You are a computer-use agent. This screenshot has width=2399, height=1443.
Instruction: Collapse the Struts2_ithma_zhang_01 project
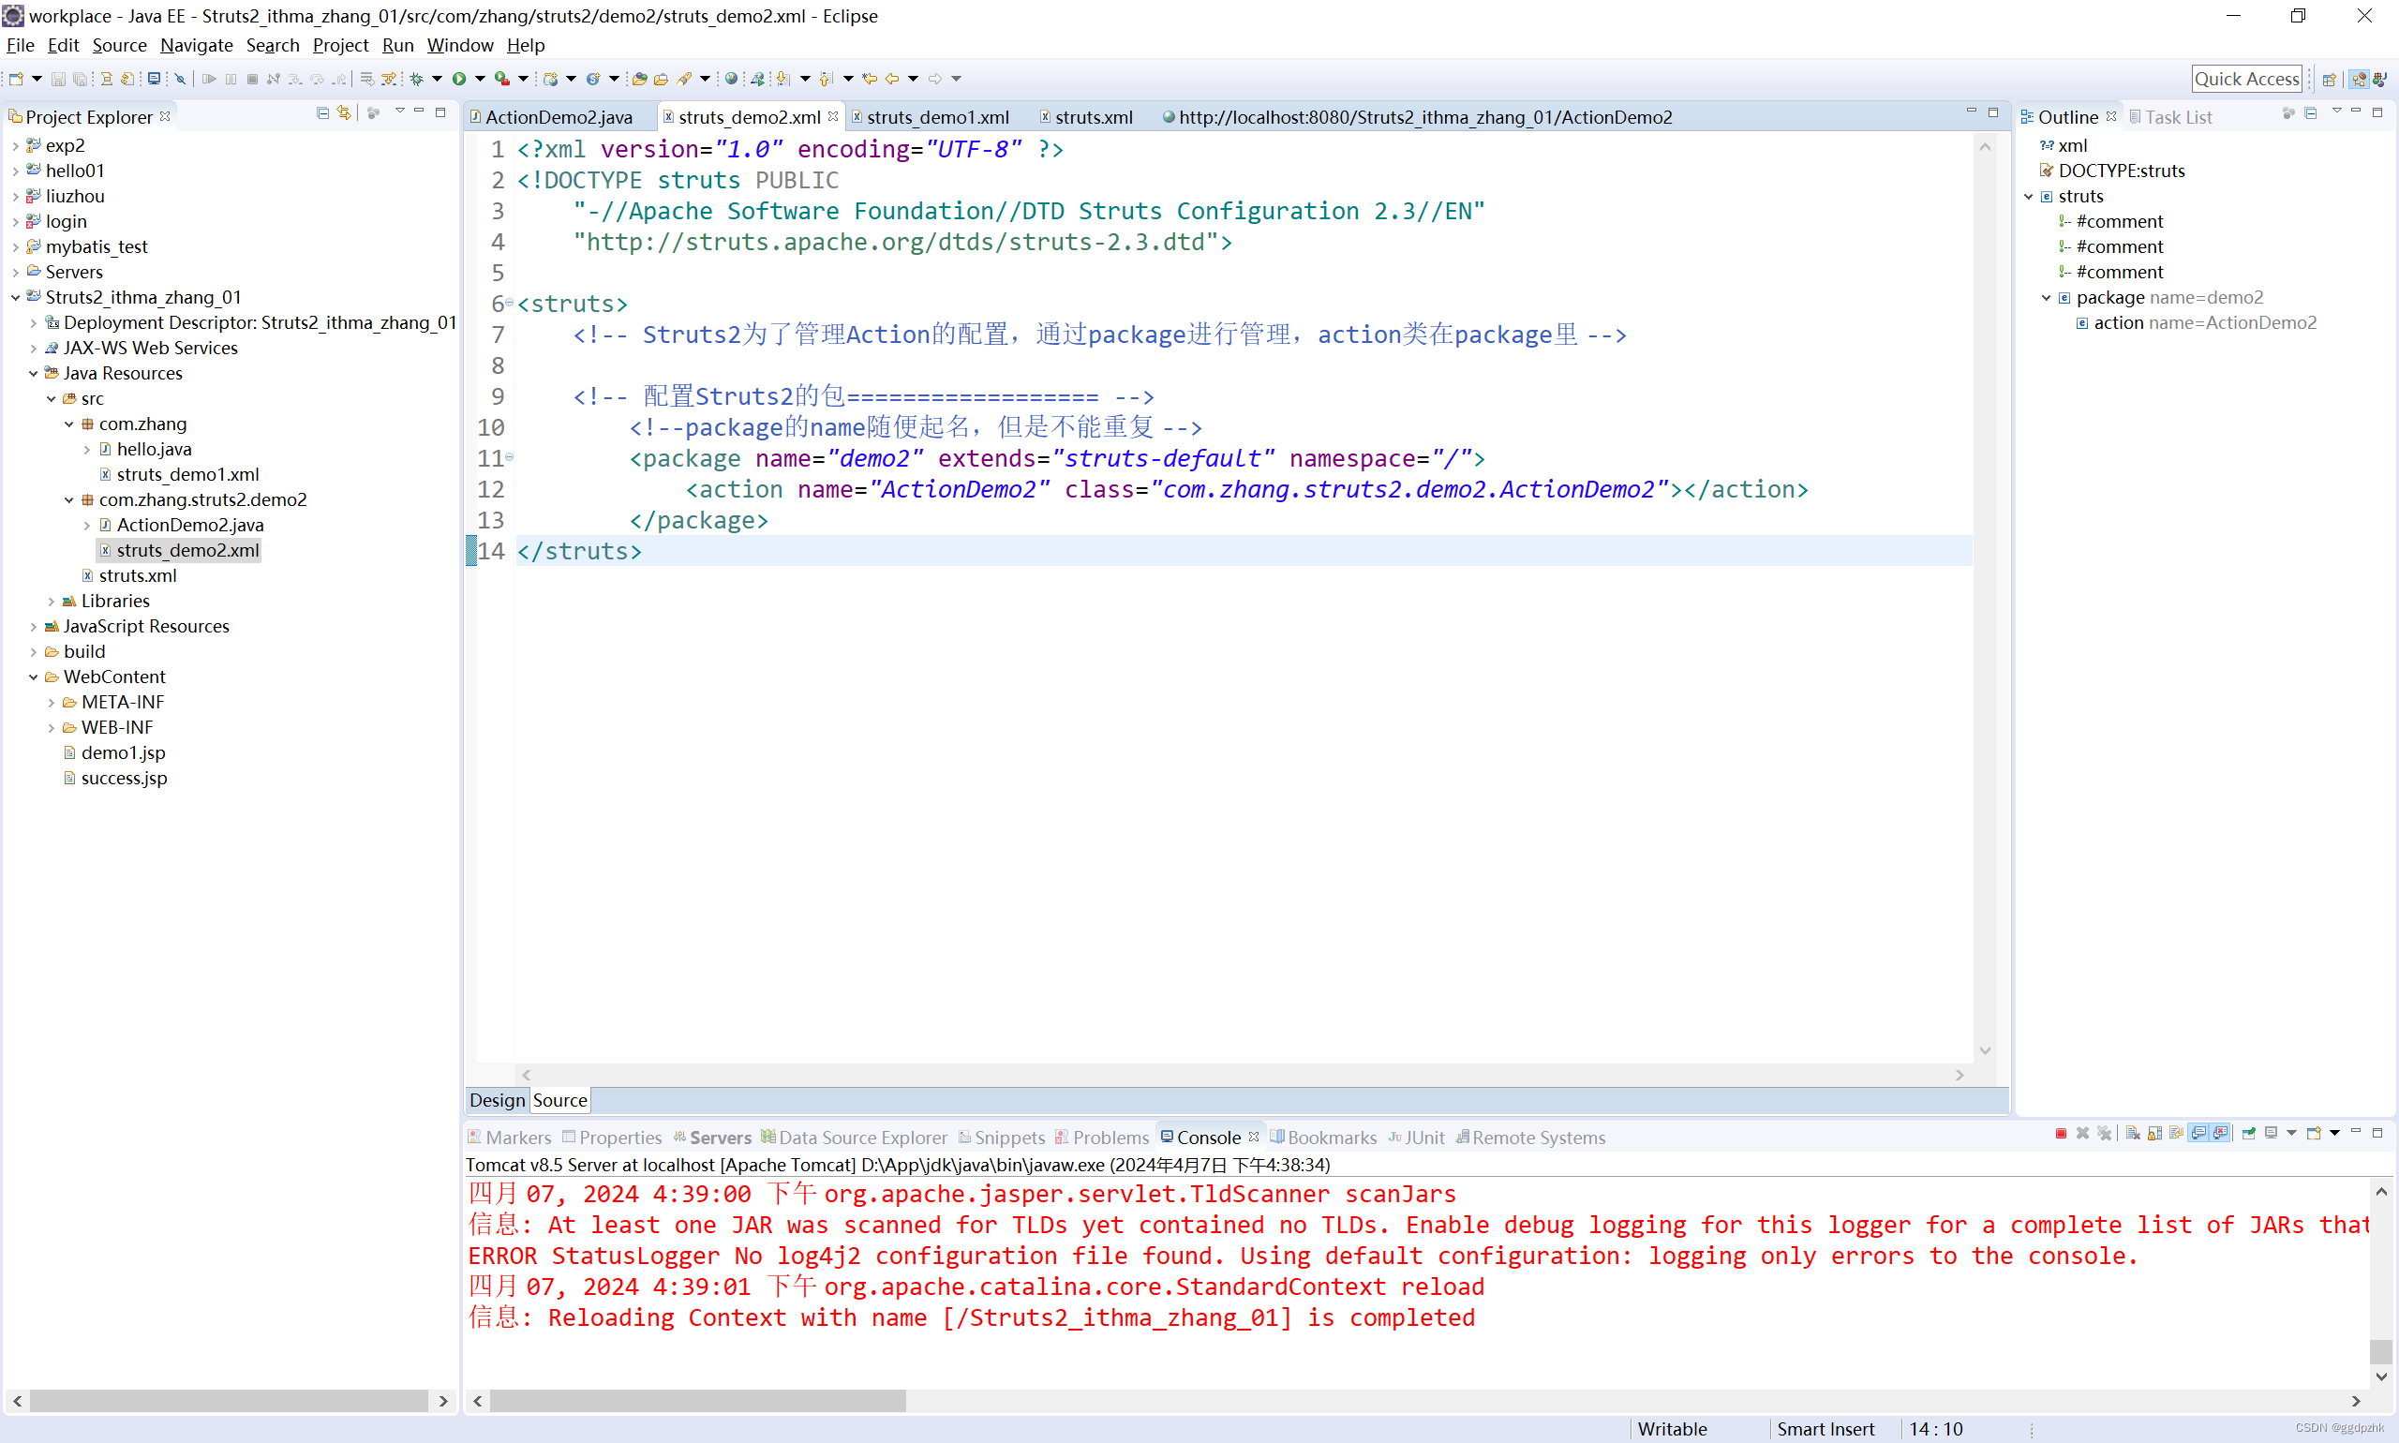(x=16, y=298)
